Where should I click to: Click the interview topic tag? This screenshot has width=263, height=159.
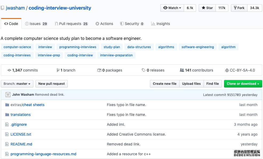(x=45, y=47)
